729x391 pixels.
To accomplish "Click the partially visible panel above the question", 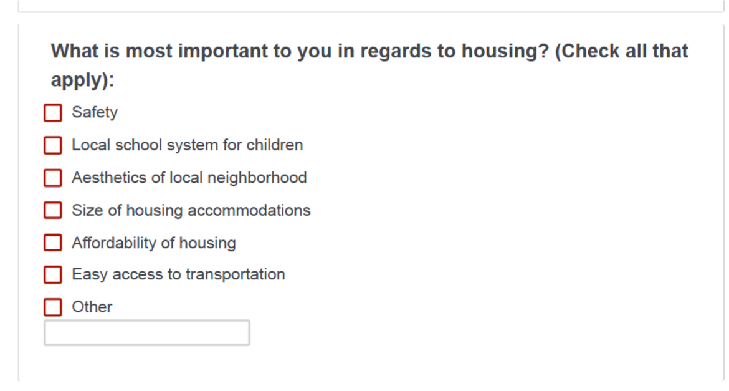I will click(x=364, y=5).
